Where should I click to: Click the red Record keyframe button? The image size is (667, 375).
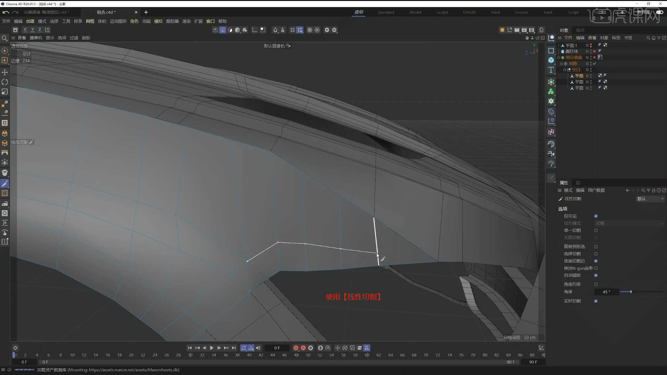pyautogui.click(x=296, y=348)
